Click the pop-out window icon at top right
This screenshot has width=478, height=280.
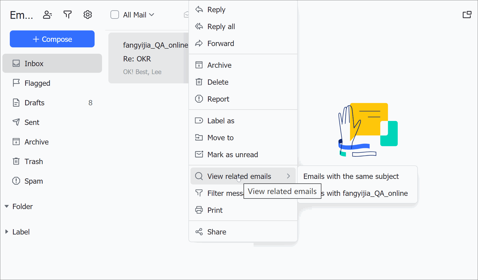click(x=467, y=15)
